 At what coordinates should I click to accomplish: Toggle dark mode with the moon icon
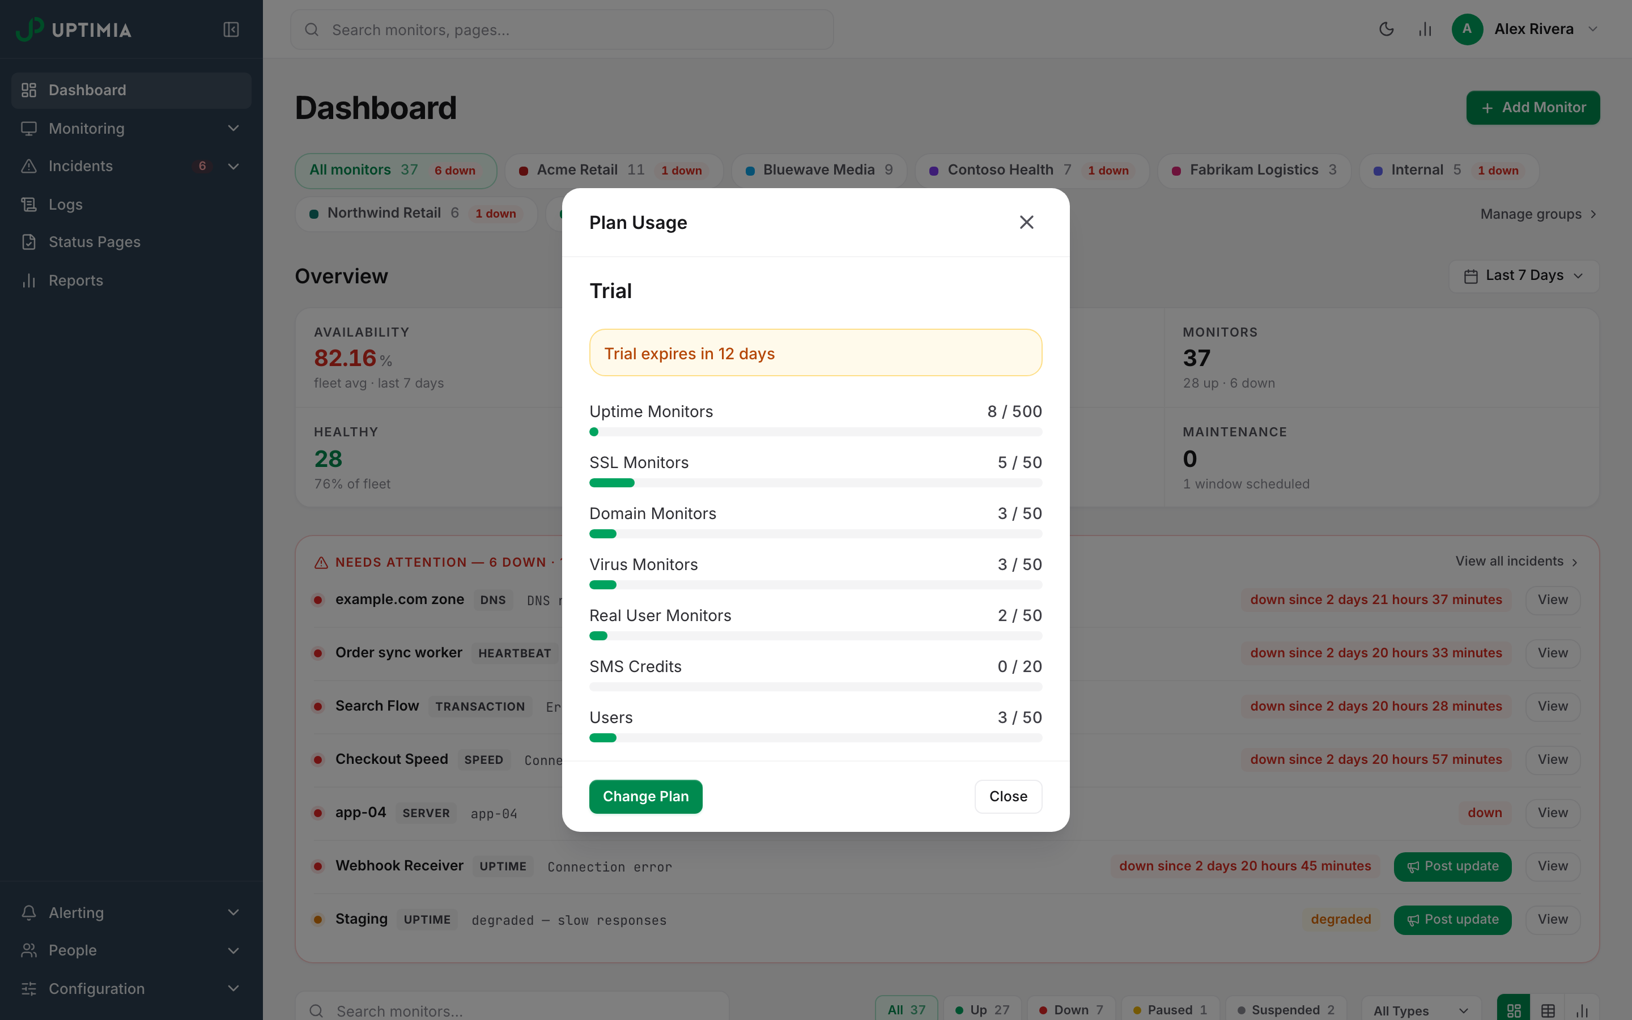pos(1387,29)
